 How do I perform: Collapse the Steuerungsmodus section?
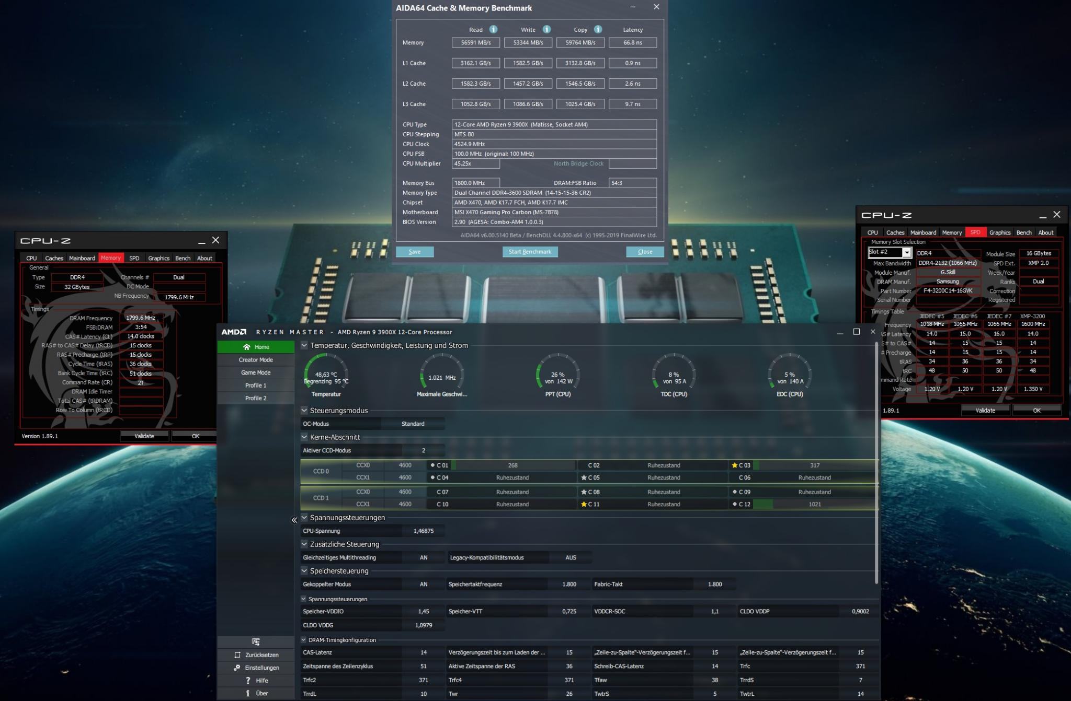304,411
